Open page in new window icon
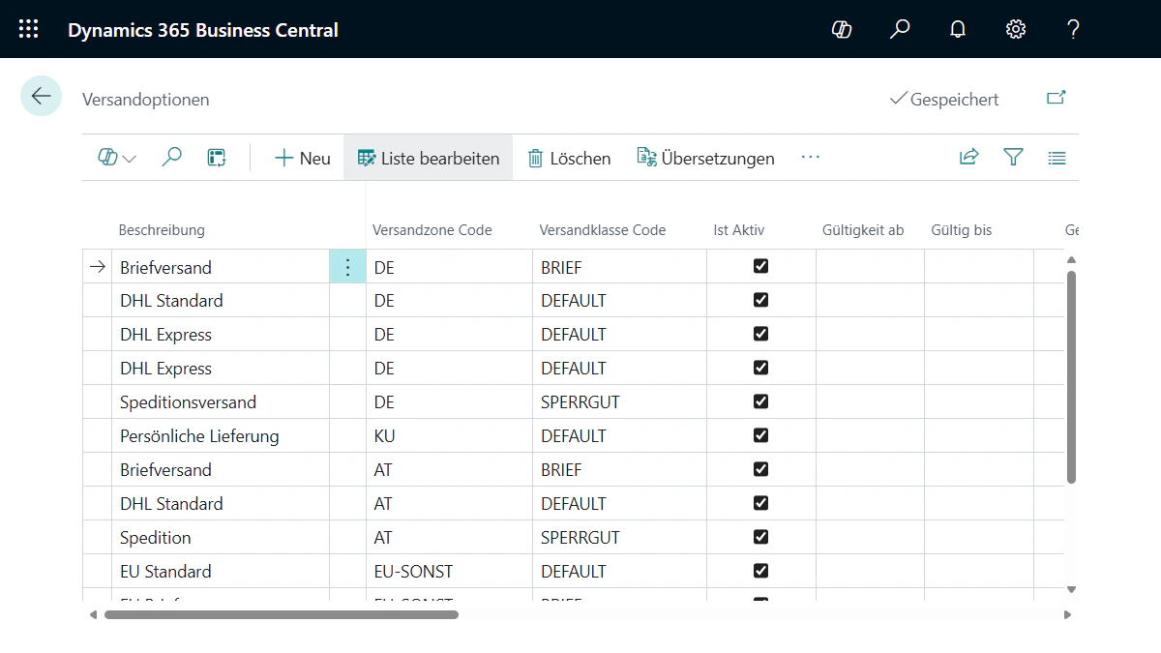Viewport: 1161px width, 653px height. point(1057,98)
